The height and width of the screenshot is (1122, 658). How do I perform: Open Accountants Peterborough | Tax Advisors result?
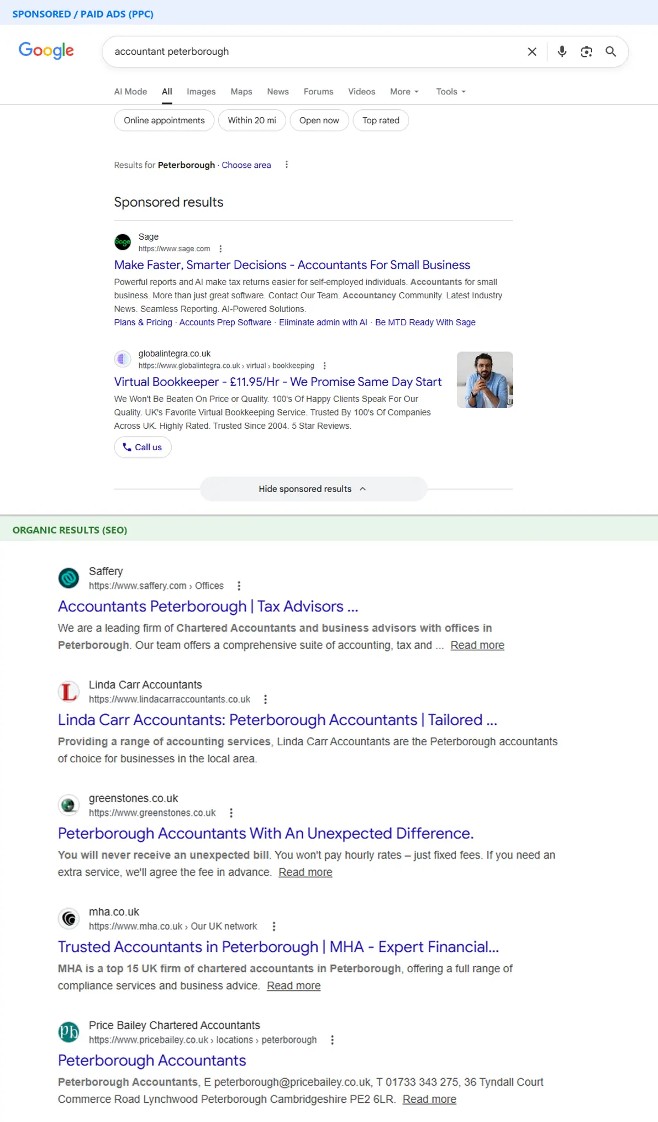click(x=208, y=607)
